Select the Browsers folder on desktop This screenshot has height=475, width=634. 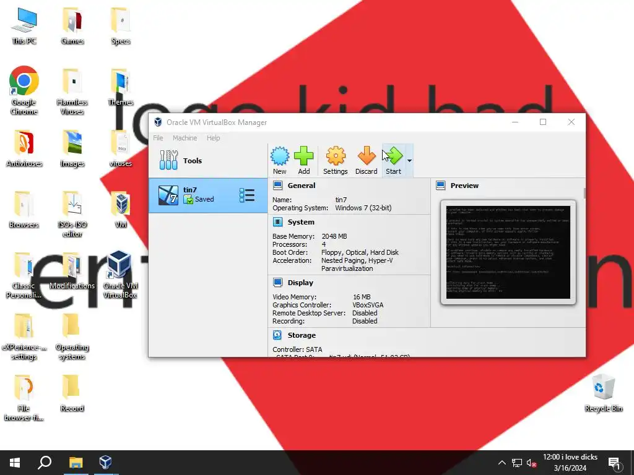tap(24, 210)
